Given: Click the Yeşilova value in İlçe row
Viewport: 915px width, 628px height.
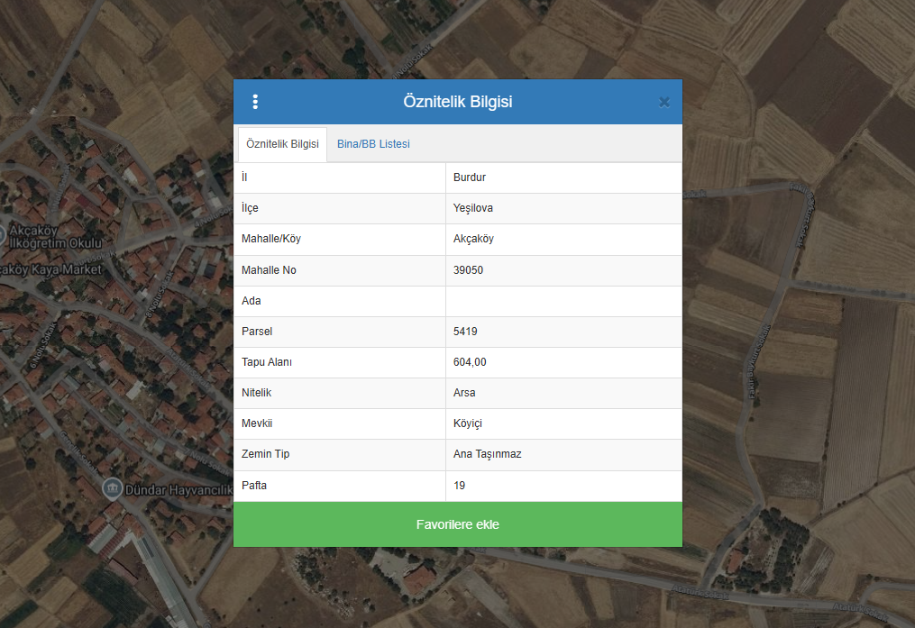Looking at the screenshot, I should (x=473, y=208).
